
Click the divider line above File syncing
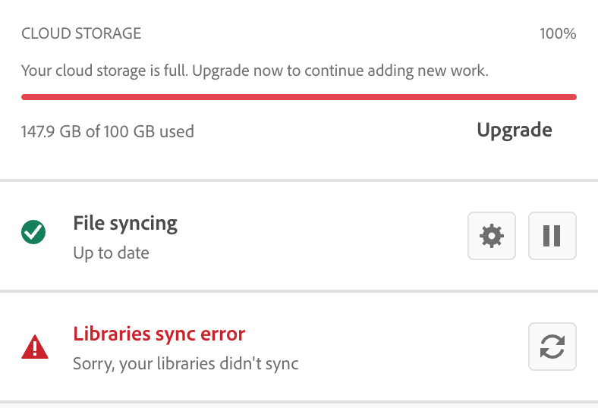point(298,180)
